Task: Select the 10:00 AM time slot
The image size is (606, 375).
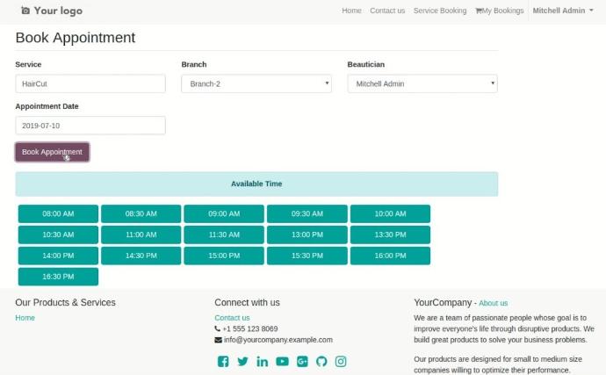Action: pos(390,213)
